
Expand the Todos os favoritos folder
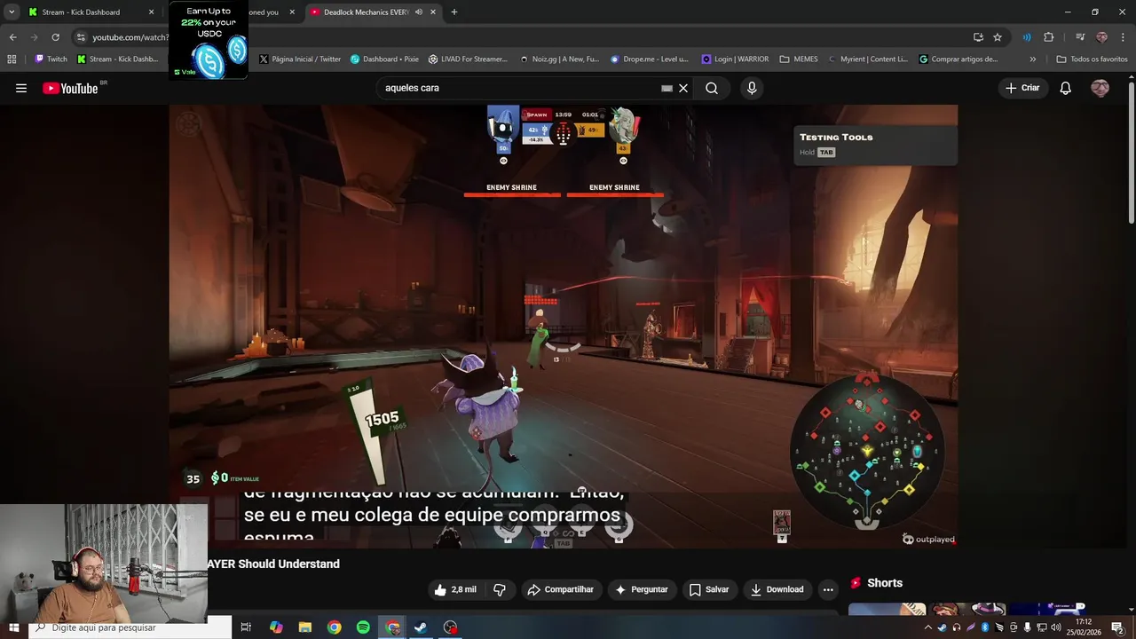(x=1093, y=59)
